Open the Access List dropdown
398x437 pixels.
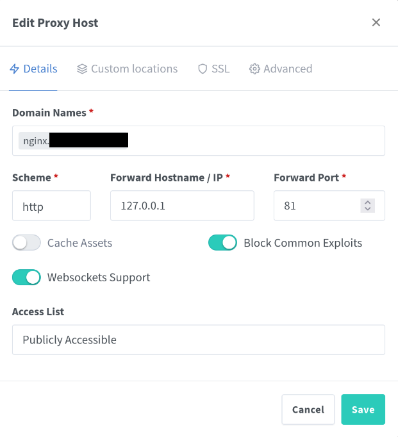(x=198, y=340)
